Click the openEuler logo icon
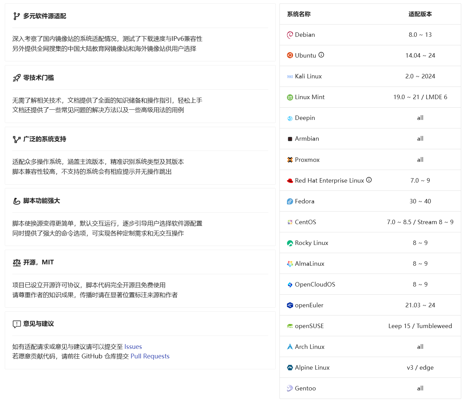The image size is (465, 402). point(290,305)
